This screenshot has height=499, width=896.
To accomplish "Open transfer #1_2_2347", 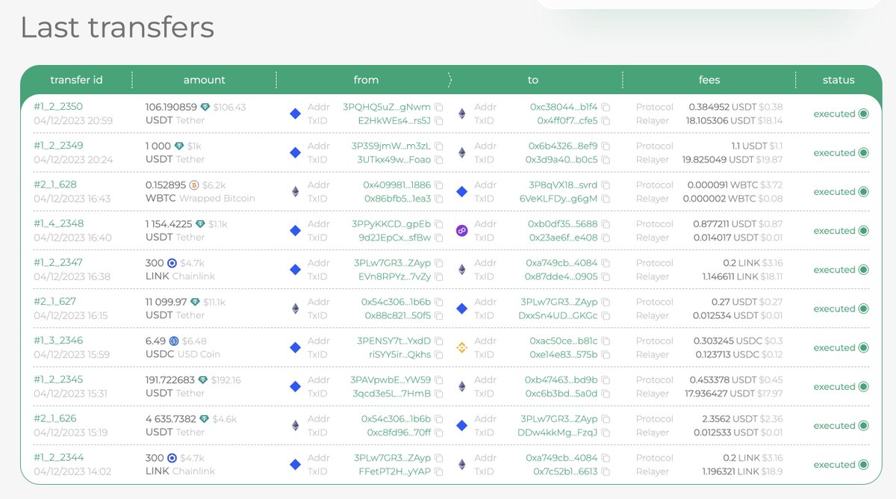I will coord(58,262).
